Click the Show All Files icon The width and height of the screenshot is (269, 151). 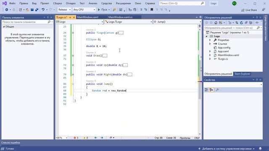coord(251,23)
